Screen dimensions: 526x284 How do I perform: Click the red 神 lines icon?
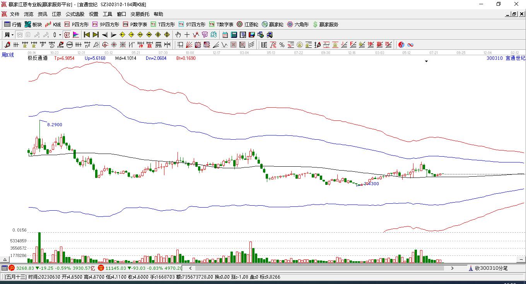[x=141, y=45]
